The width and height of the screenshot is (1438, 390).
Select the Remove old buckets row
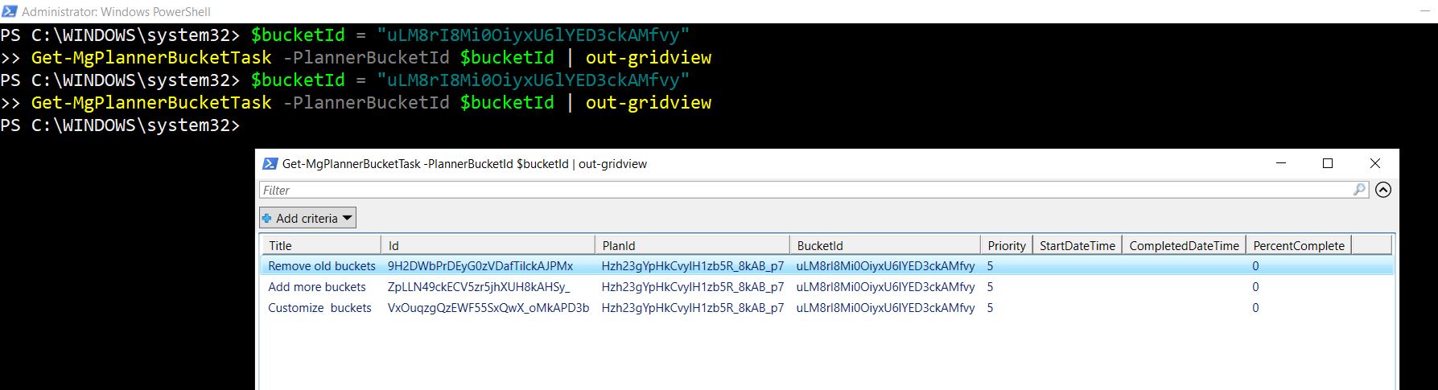coord(322,266)
